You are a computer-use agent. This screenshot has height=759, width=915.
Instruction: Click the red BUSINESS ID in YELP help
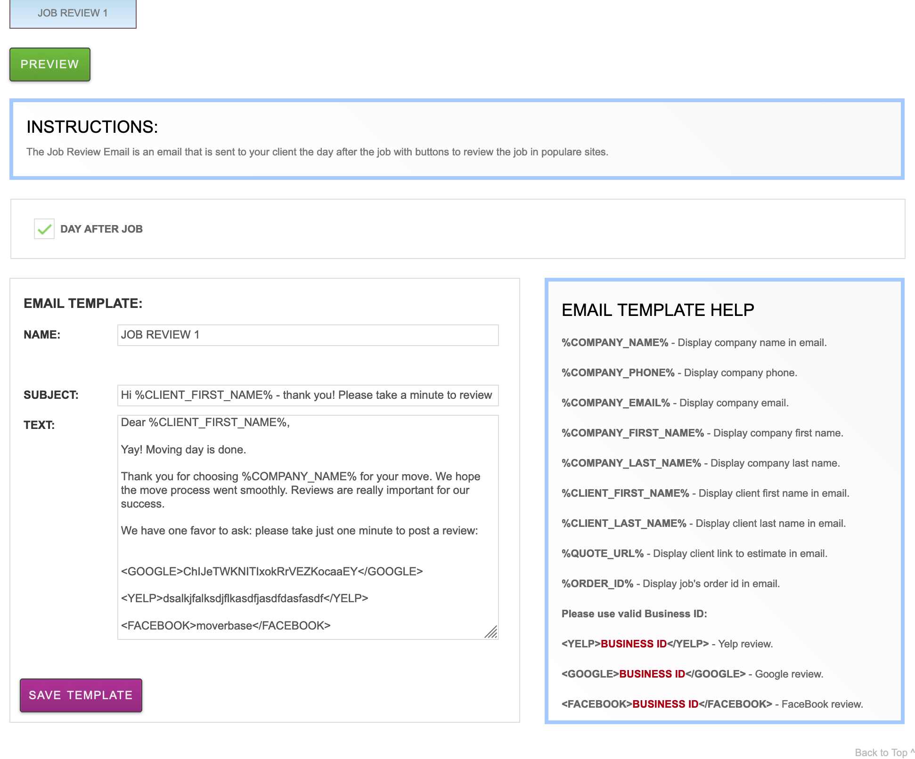pos(633,644)
